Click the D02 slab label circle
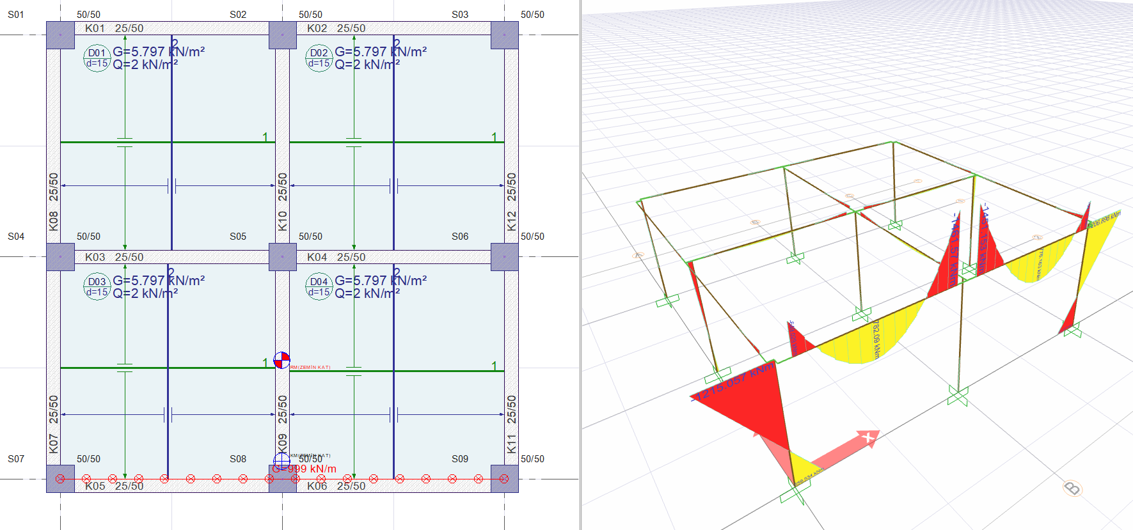This screenshot has height=530, width=1133. pyautogui.click(x=319, y=58)
